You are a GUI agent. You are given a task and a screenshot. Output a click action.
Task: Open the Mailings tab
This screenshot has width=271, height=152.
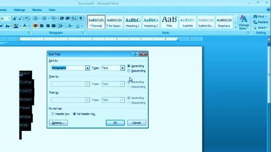point(19,10)
